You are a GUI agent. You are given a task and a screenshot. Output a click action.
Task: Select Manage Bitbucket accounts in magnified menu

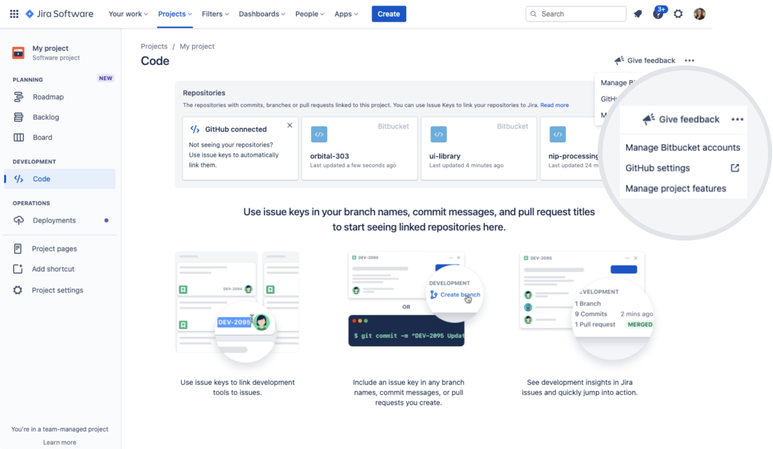click(x=683, y=147)
